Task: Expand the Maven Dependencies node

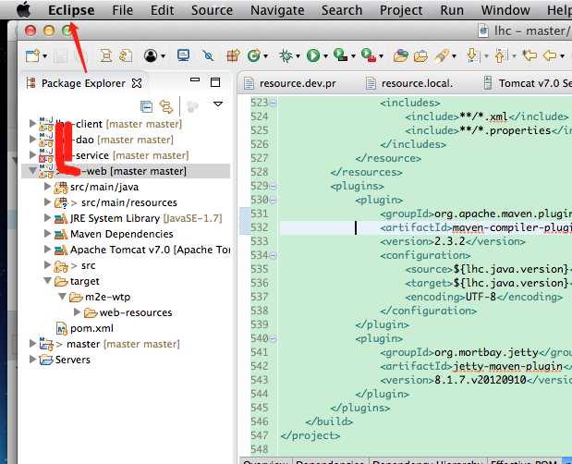Action: click(x=47, y=234)
